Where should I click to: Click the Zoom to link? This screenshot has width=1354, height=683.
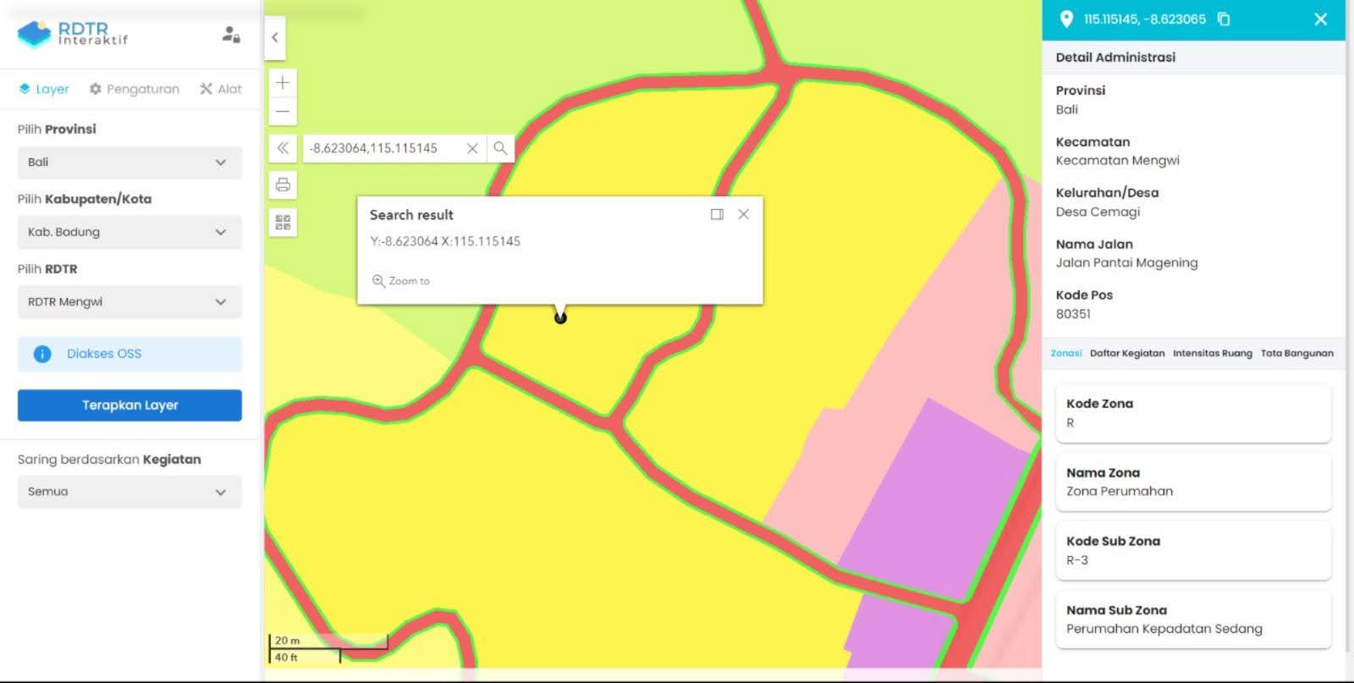(x=401, y=281)
